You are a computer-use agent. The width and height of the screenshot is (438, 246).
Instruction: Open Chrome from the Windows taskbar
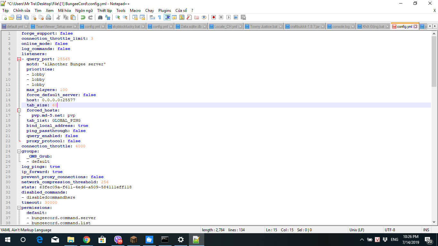(x=86, y=240)
